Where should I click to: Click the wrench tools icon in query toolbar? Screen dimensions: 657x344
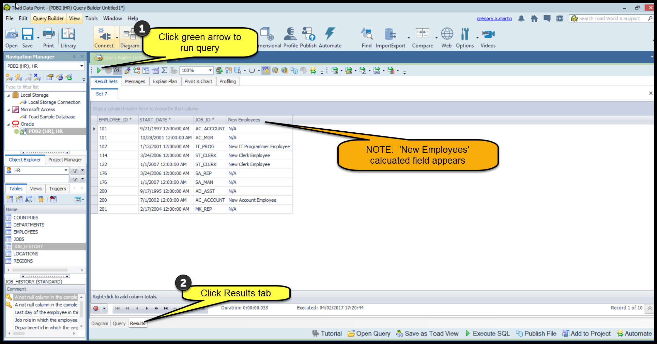(x=228, y=70)
